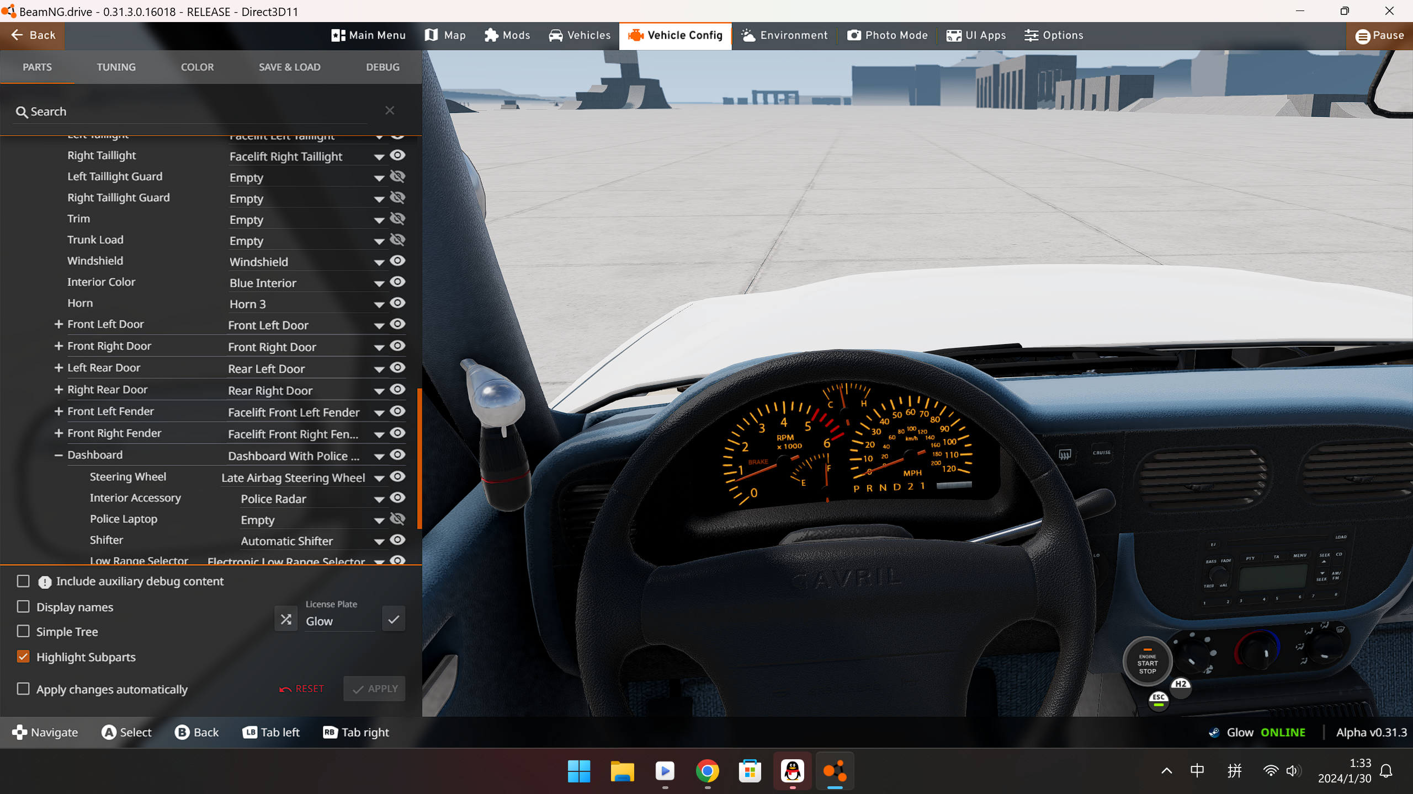Screen dimensions: 1413x794
Task: Click the Back arrow button
Action: click(33, 35)
